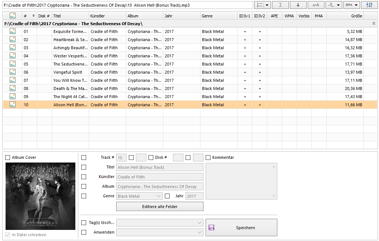379x241 pixels.
Task: Select the Vengeful Spirit title cell
Action: [x=70, y=72]
